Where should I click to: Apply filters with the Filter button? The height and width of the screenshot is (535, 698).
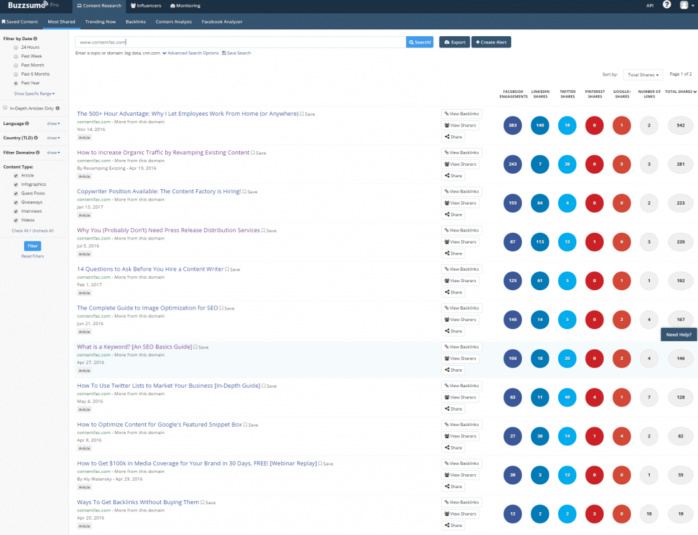pyautogui.click(x=33, y=246)
